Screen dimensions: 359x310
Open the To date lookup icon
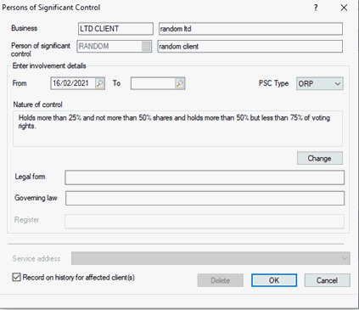(180, 83)
